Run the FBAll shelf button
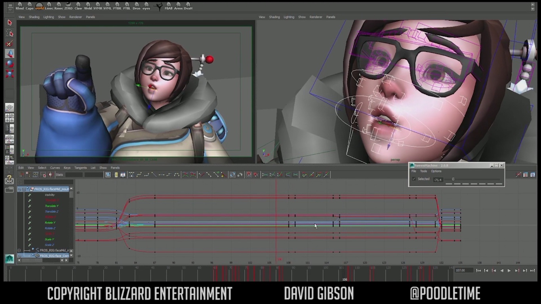Screen dimensions: 541x304 (x=168, y=6)
